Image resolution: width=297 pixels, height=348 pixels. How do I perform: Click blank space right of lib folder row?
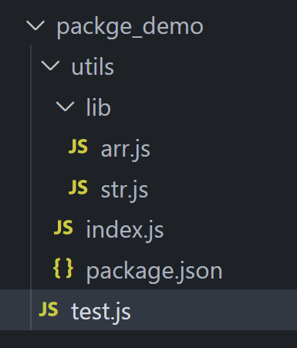[x=203, y=106]
